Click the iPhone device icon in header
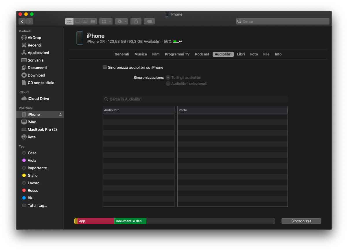This screenshot has width=348, height=251. point(80,38)
